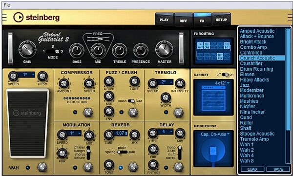Open the Modulation speed value dropdown

pos(73,133)
